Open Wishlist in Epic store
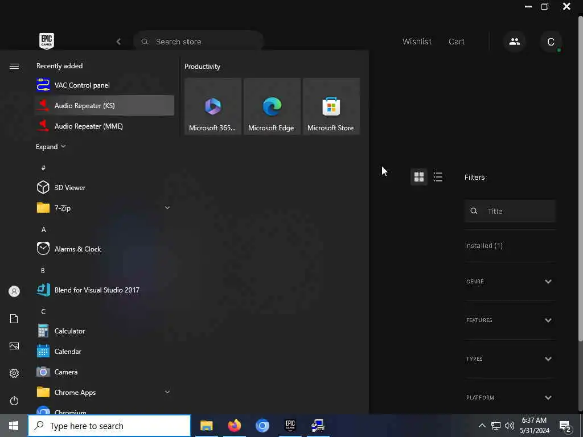This screenshot has height=437, width=583. coord(417,42)
